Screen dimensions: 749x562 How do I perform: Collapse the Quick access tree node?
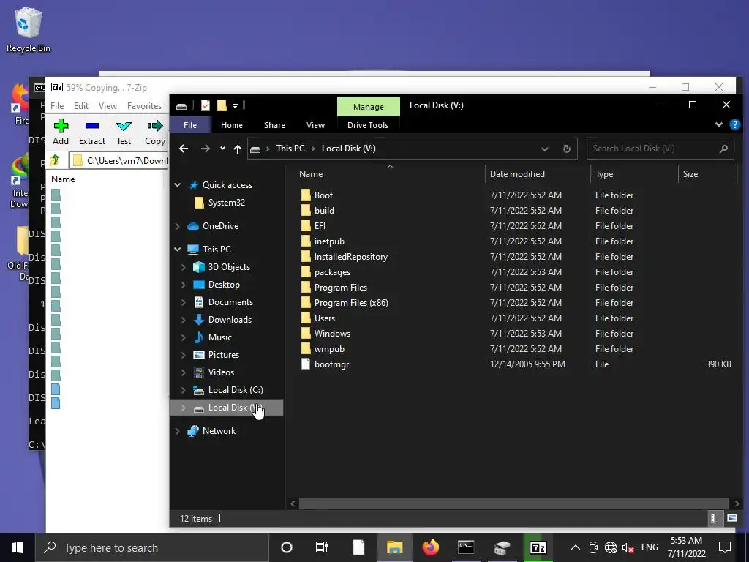click(178, 185)
